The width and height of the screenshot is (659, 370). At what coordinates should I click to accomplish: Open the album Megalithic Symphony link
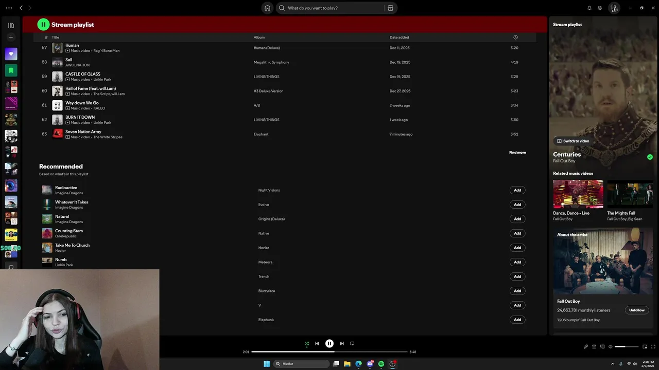tap(271, 62)
